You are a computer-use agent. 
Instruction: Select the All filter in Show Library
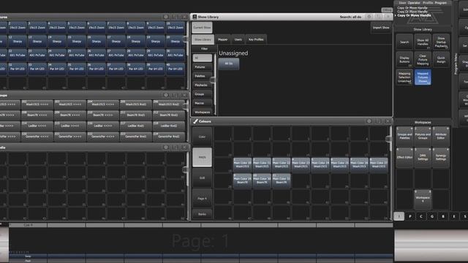[203, 58]
